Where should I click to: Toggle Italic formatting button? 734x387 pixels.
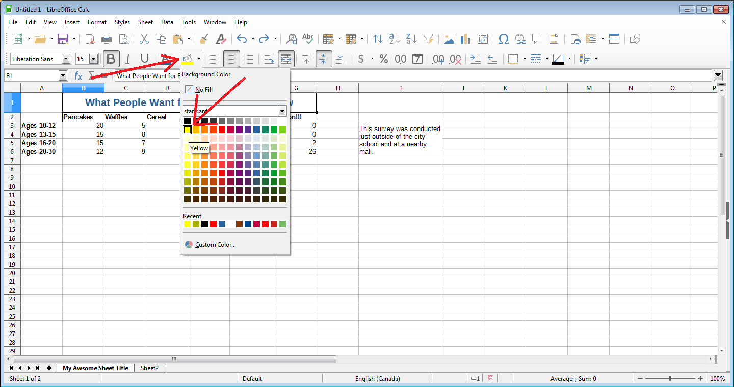(128, 59)
